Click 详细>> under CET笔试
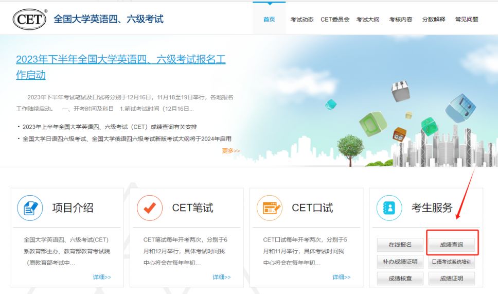Image resolution: width=498 pixels, height=294 pixels. (x=222, y=277)
